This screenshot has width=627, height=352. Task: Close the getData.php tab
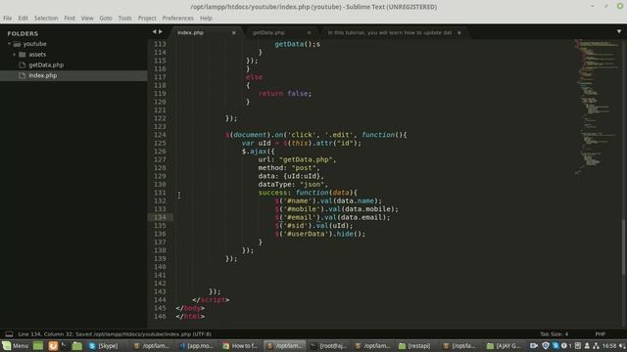(310, 32)
